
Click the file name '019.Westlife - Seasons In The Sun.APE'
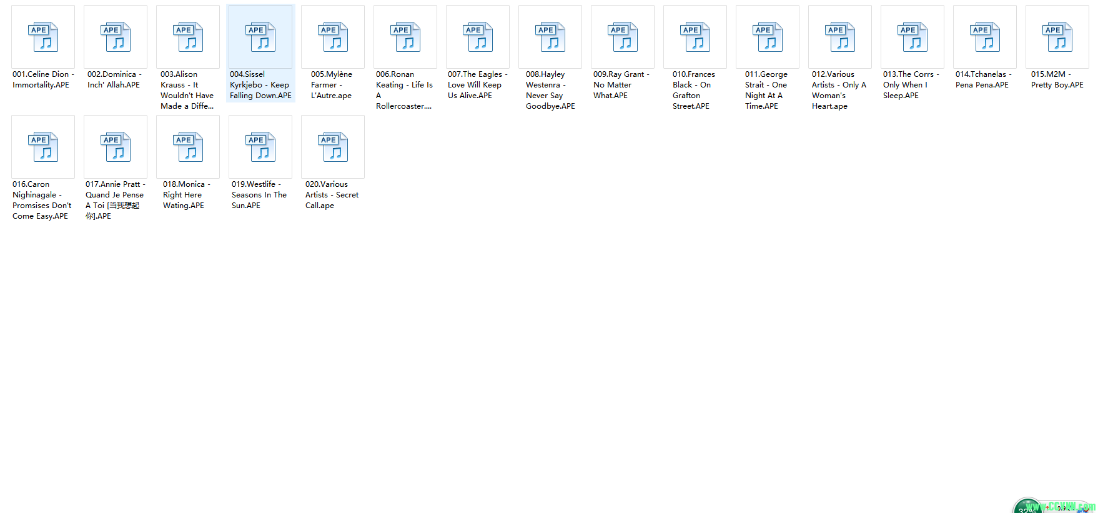click(x=259, y=195)
